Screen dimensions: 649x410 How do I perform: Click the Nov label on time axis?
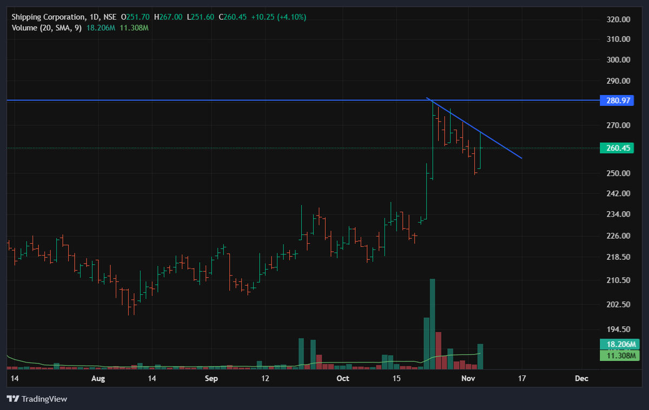click(468, 379)
